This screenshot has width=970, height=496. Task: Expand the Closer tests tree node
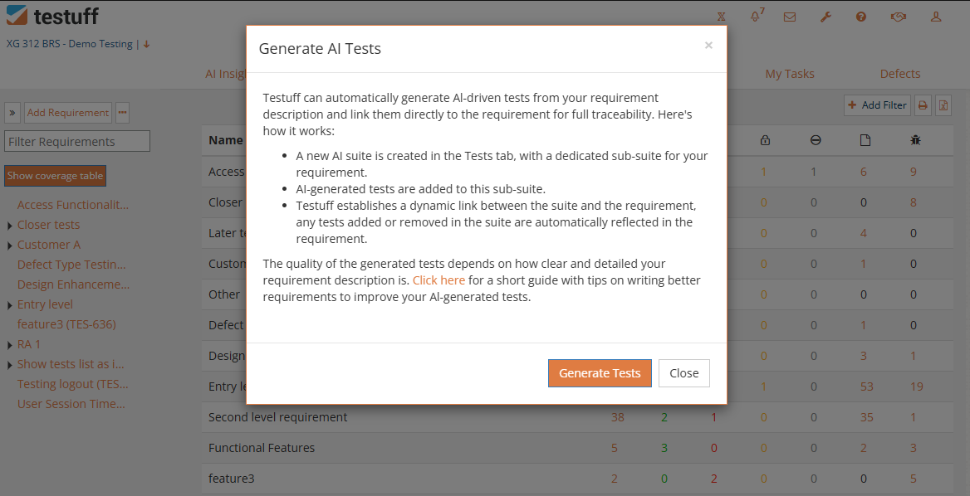tap(9, 226)
